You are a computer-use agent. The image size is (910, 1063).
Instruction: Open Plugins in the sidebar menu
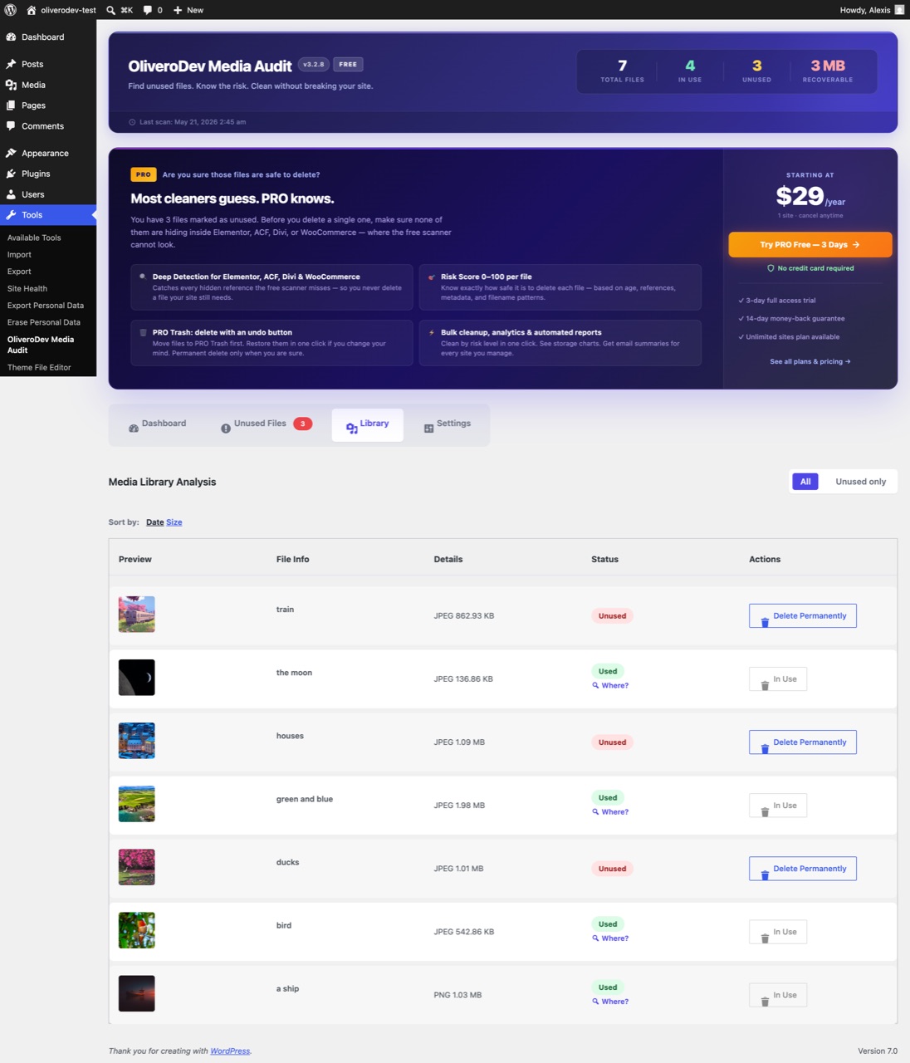point(48,174)
